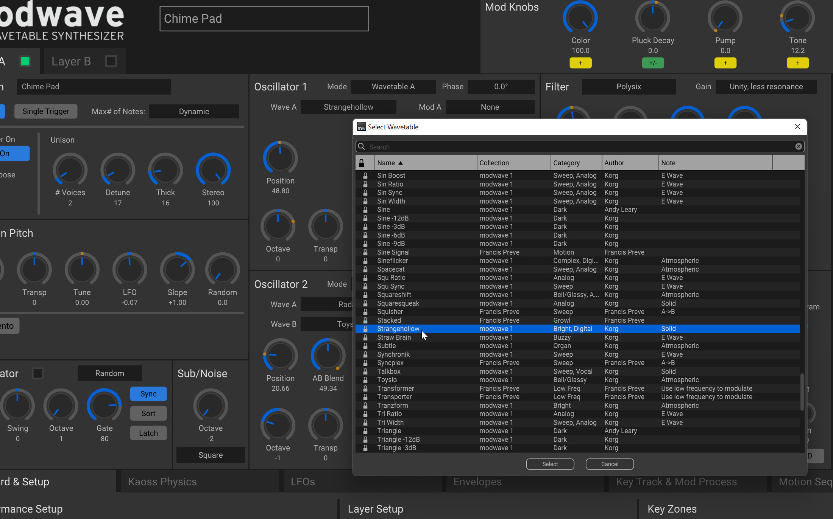The height and width of the screenshot is (519, 833).
Task: Toggle arpeggiator Latch
Action: 148,433
